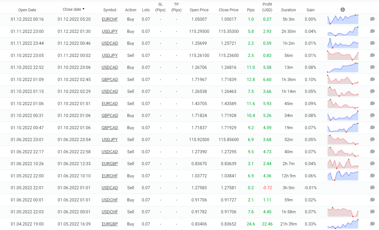Screen dimensions: 379x230
Task: Sort table by Gain header
Action: 310,10
